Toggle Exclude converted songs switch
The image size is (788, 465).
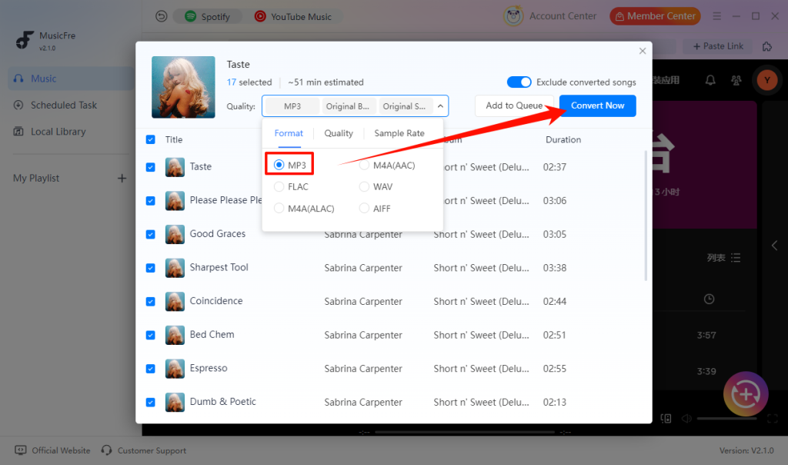(x=519, y=82)
